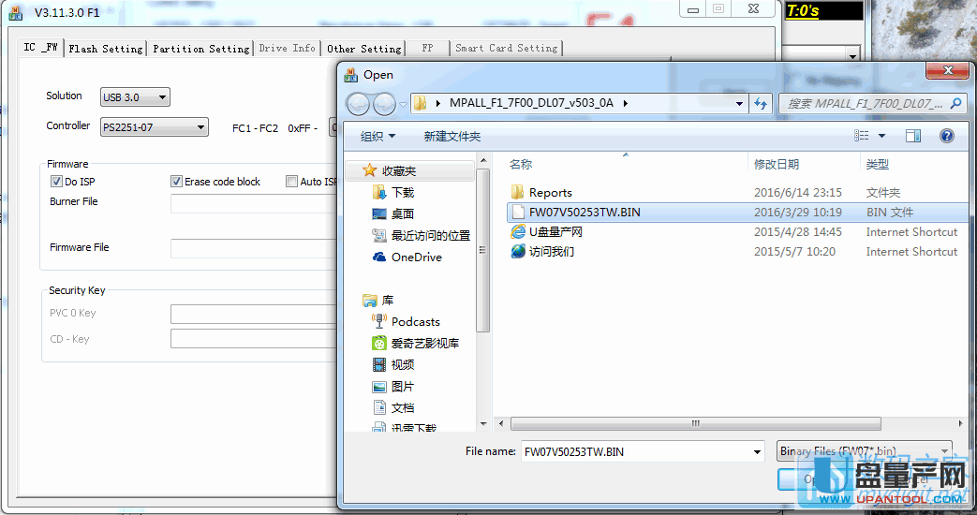The image size is (977, 515).
Task: Expand the Controller PS2251-07 dropdown
Action: [x=155, y=127]
